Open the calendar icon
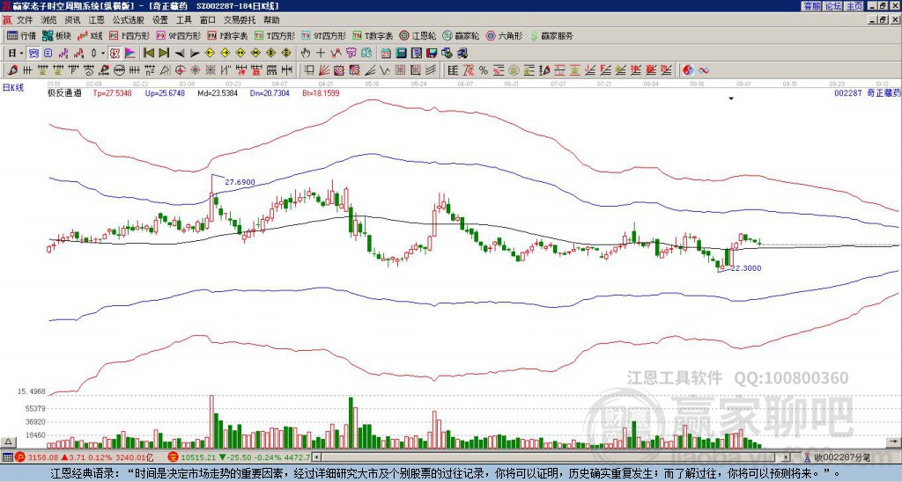Viewport: 902px width, 482px height. [386, 54]
